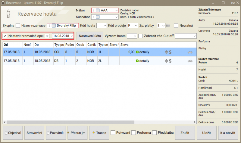Image resolution: width=241 pixels, height=143 pixels.
Task: Click the info icon in the Subnábor field
Action: click(94, 17)
